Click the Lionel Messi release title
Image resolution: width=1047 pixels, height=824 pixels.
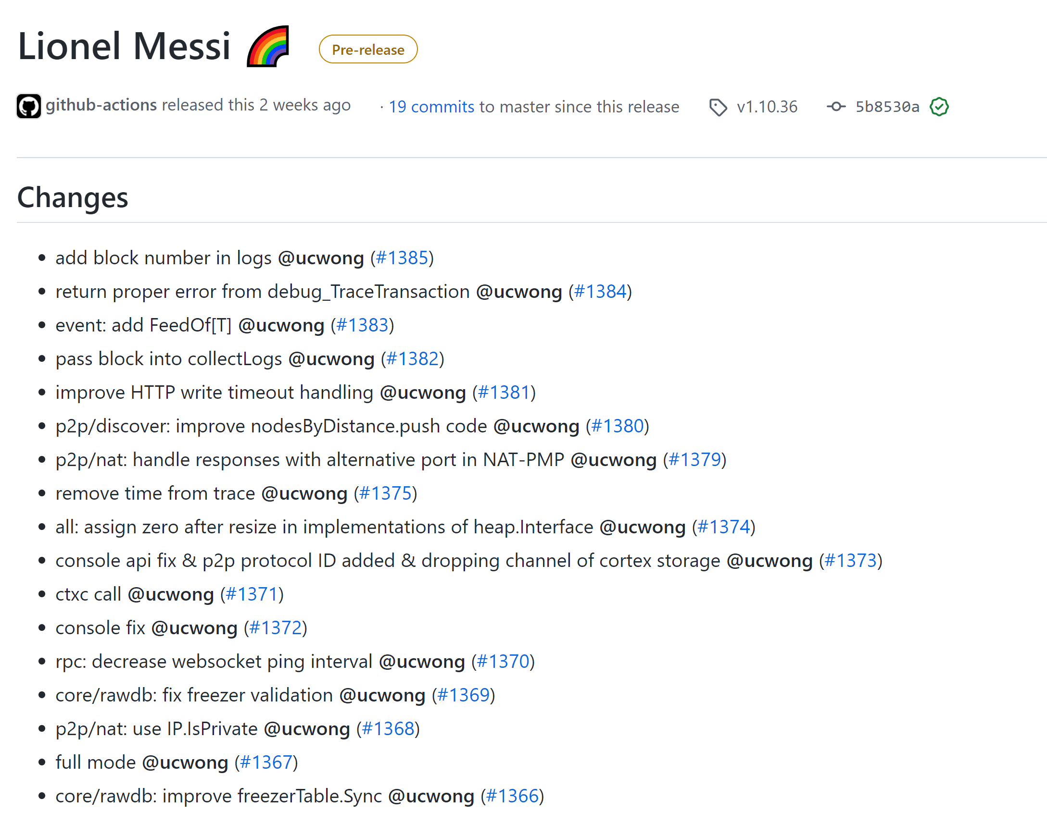pos(124,46)
